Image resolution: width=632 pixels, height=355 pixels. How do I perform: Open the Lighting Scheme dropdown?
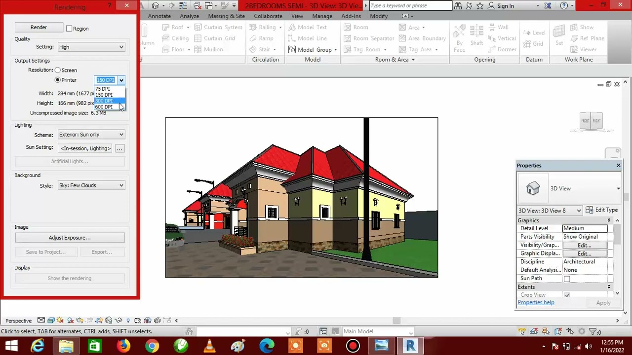[91, 135]
